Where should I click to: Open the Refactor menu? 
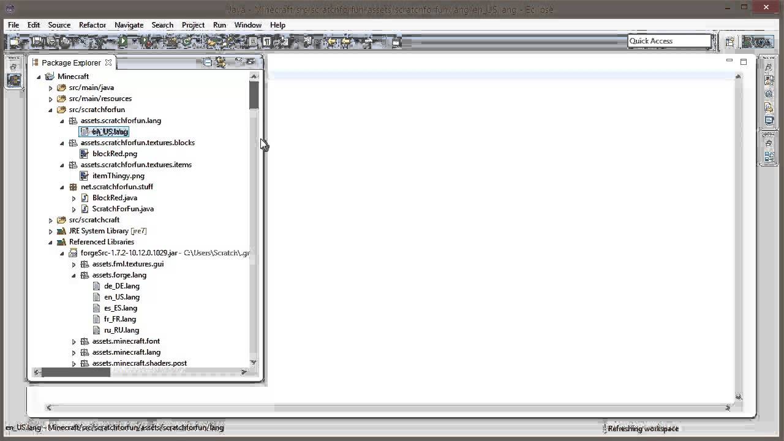point(92,25)
